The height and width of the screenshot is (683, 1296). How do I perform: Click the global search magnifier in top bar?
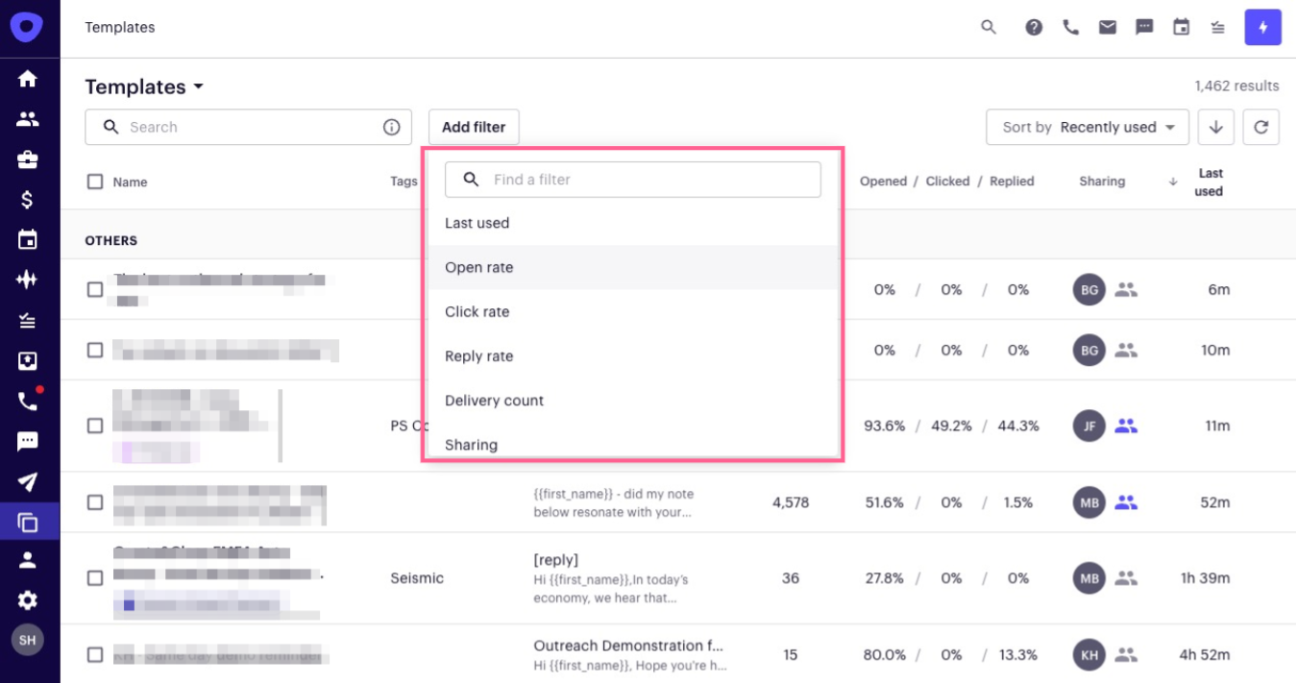point(989,27)
